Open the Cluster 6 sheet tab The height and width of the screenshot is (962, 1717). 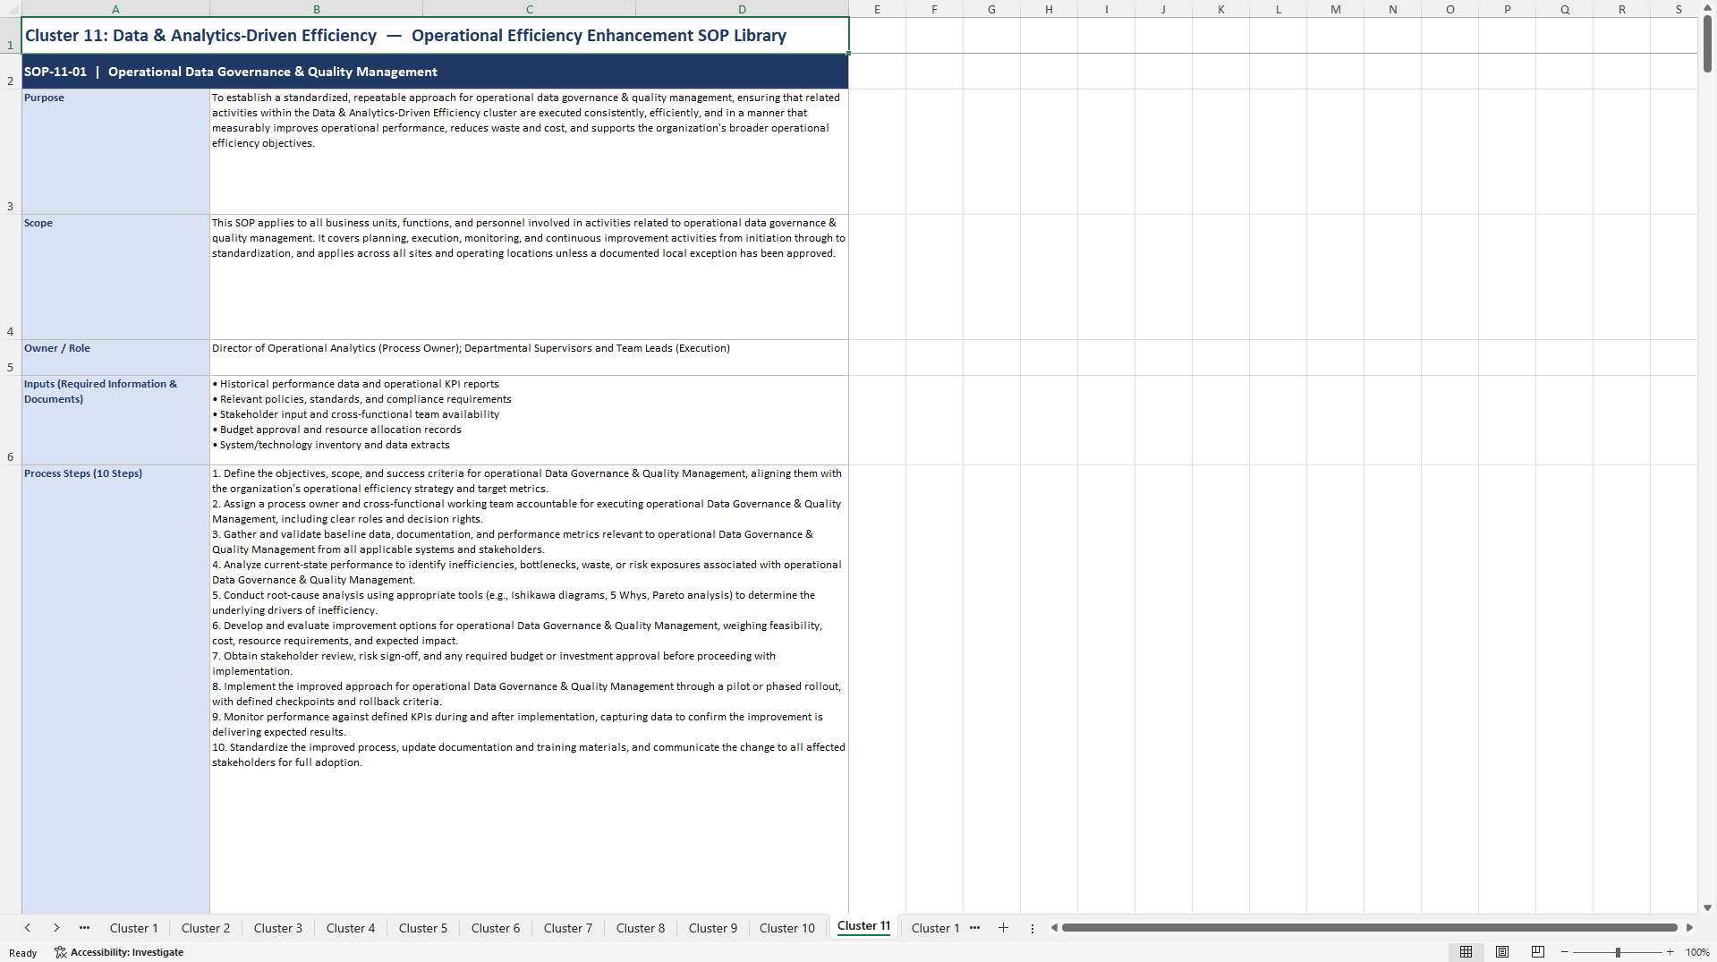(496, 928)
